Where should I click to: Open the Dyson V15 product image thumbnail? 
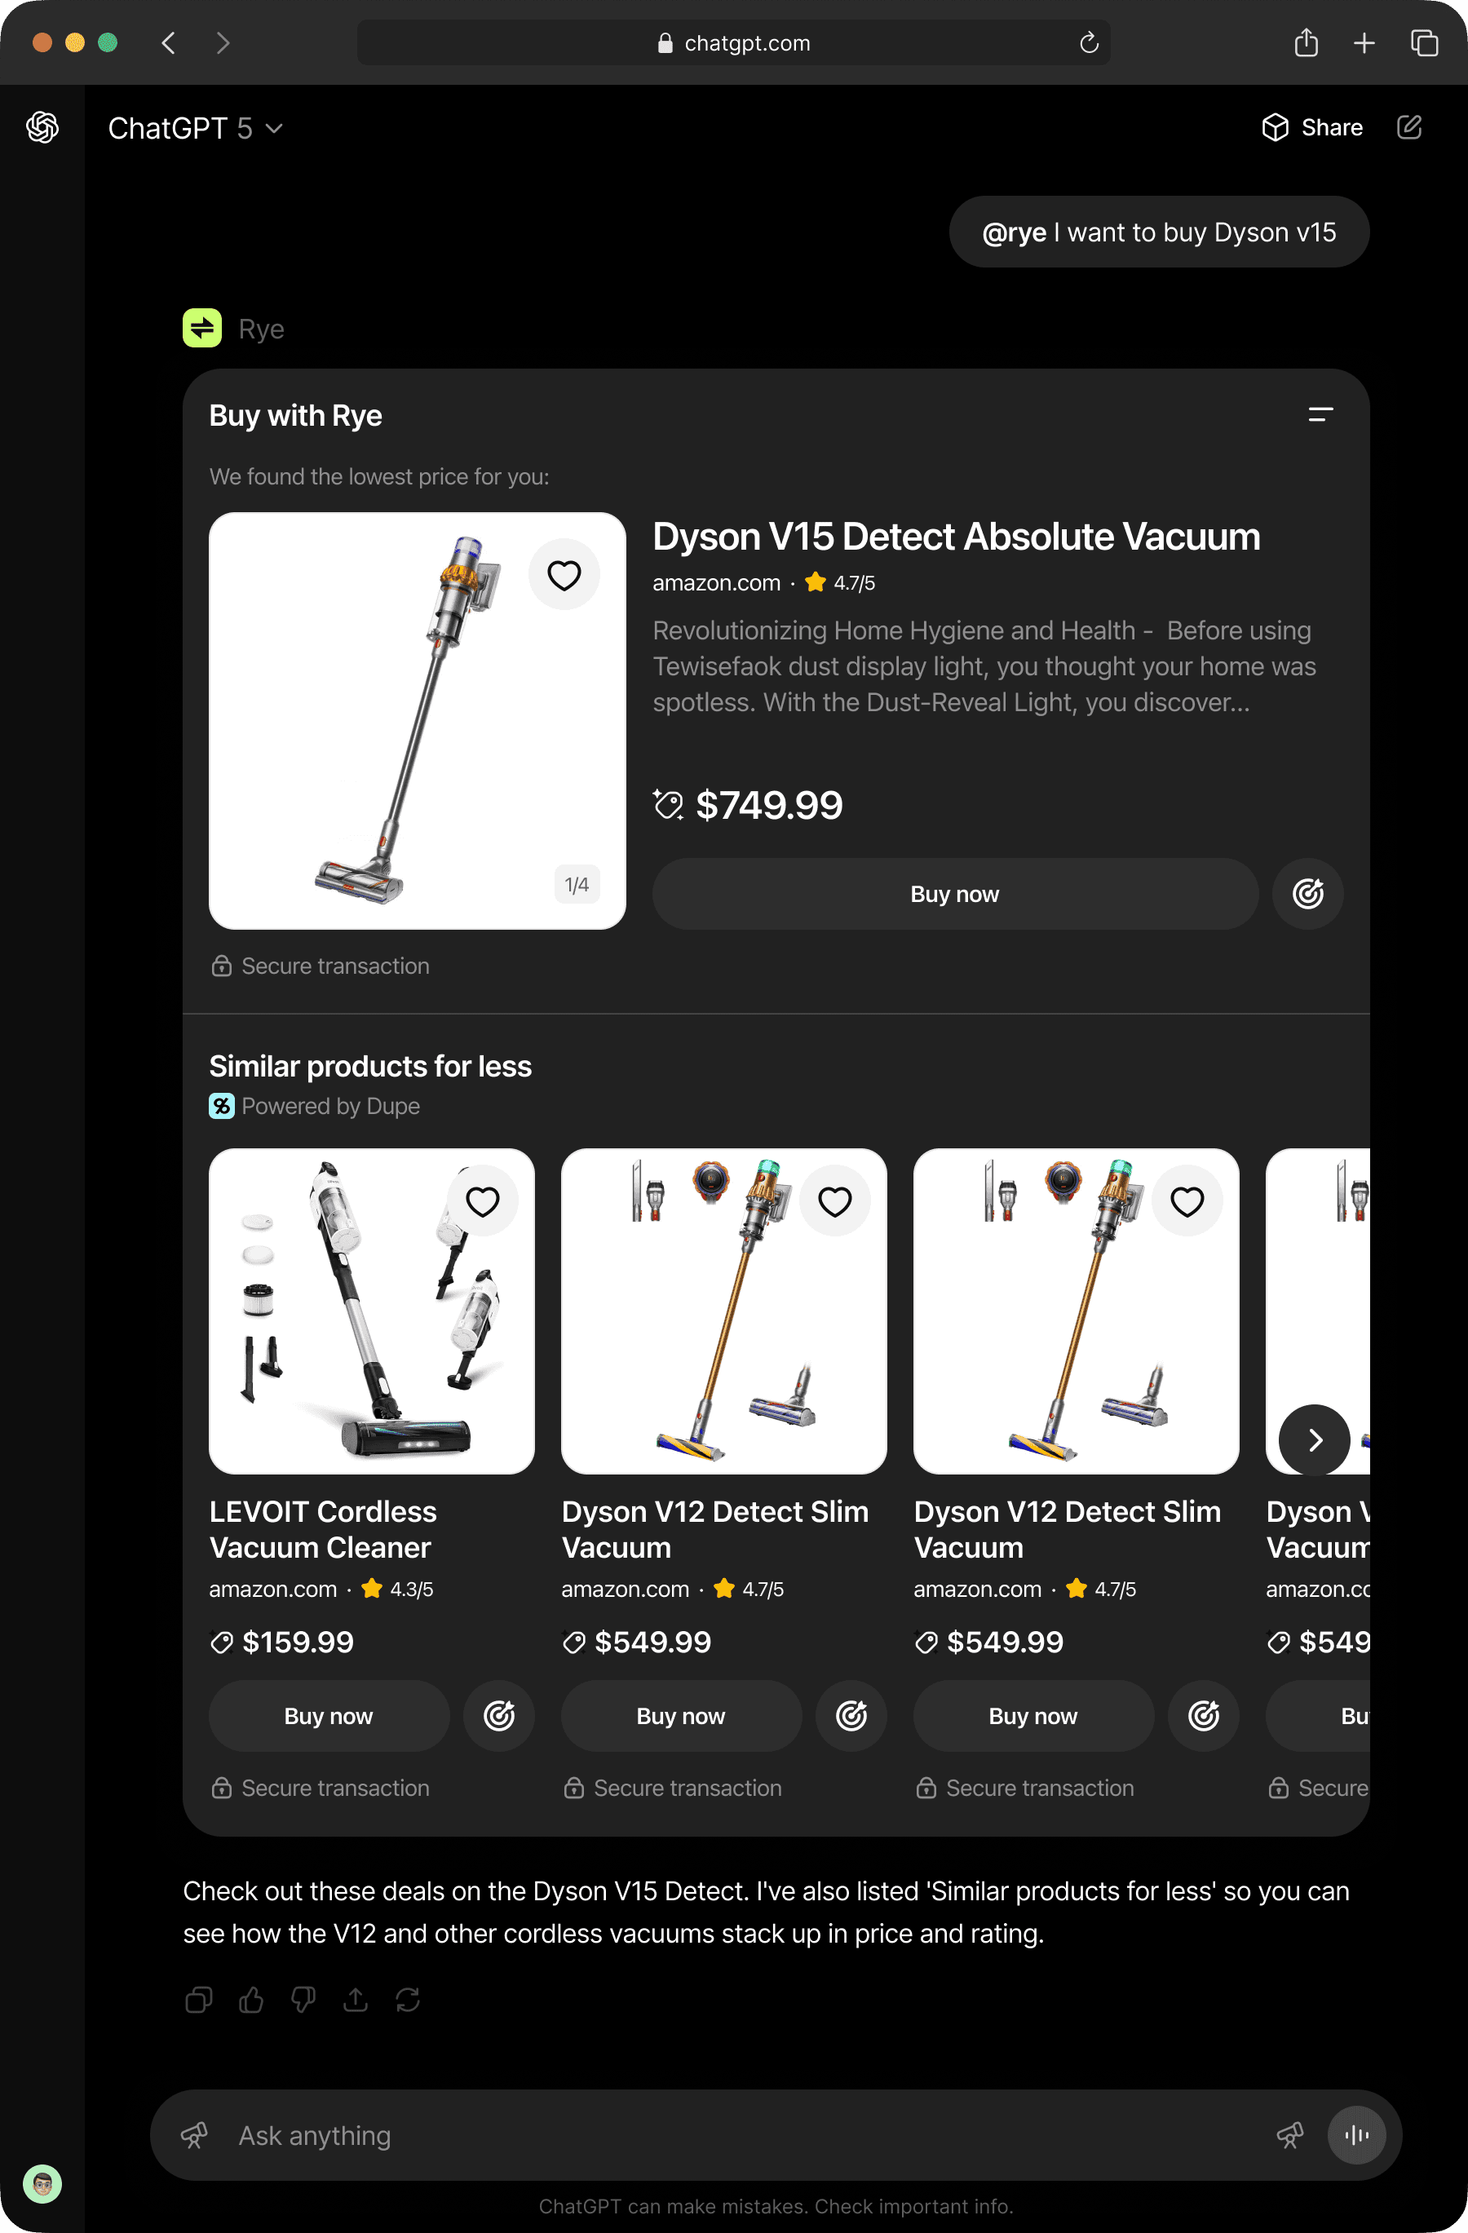418,721
